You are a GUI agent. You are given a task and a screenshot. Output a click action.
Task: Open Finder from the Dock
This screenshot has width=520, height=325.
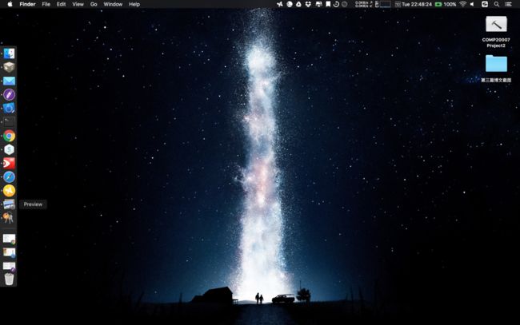click(9, 54)
